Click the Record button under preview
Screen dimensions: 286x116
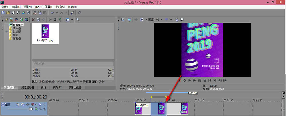180,80
